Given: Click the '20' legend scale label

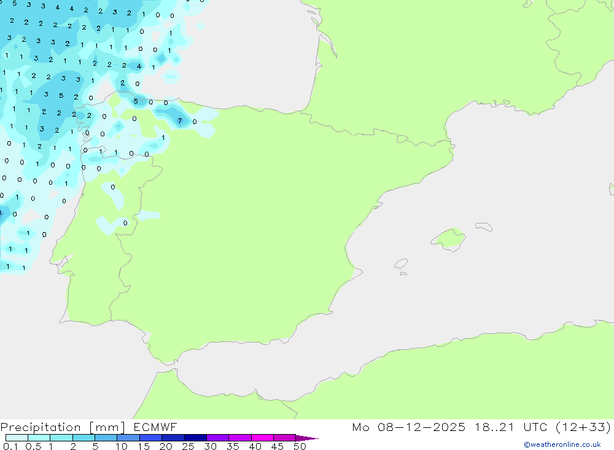Looking at the screenshot, I should click(166, 446).
